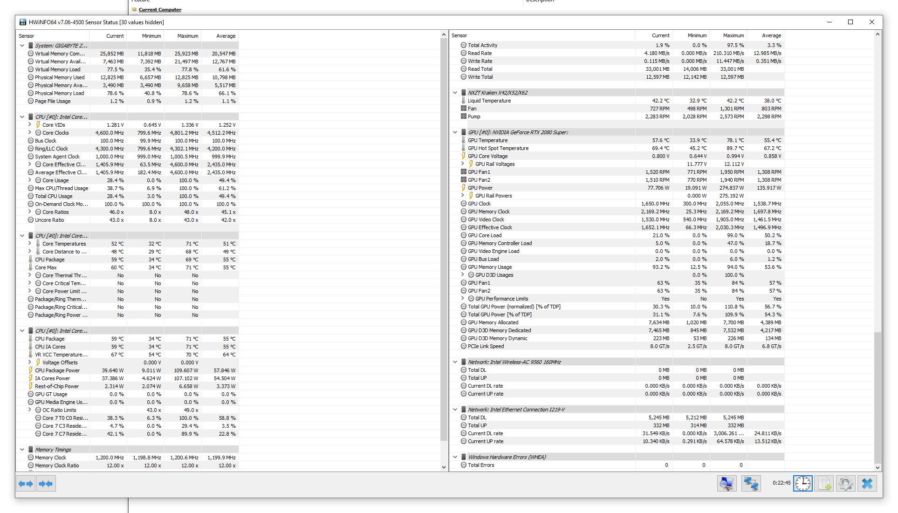Open sensor settings with the gear icon
The image size is (898, 513).
pos(845,484)
